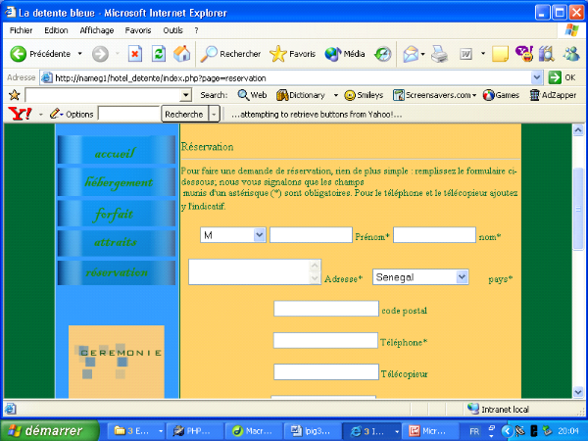Go to the hébergement page
The width and height of the screenshot is (588, 441).
click(117, 182)
